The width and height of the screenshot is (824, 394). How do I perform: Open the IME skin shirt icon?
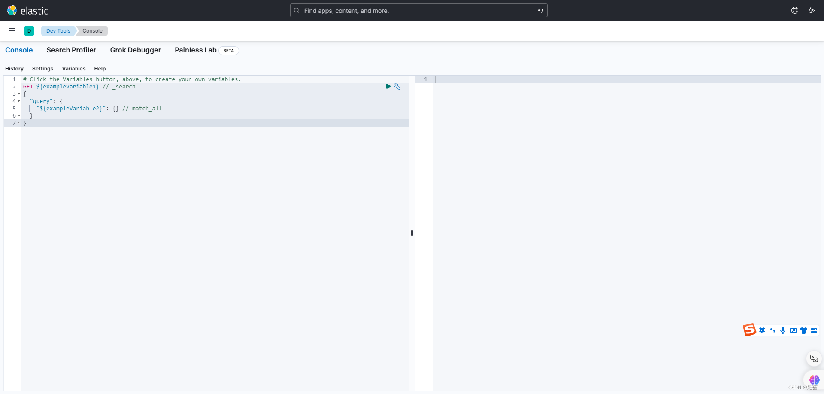(803, 330)
